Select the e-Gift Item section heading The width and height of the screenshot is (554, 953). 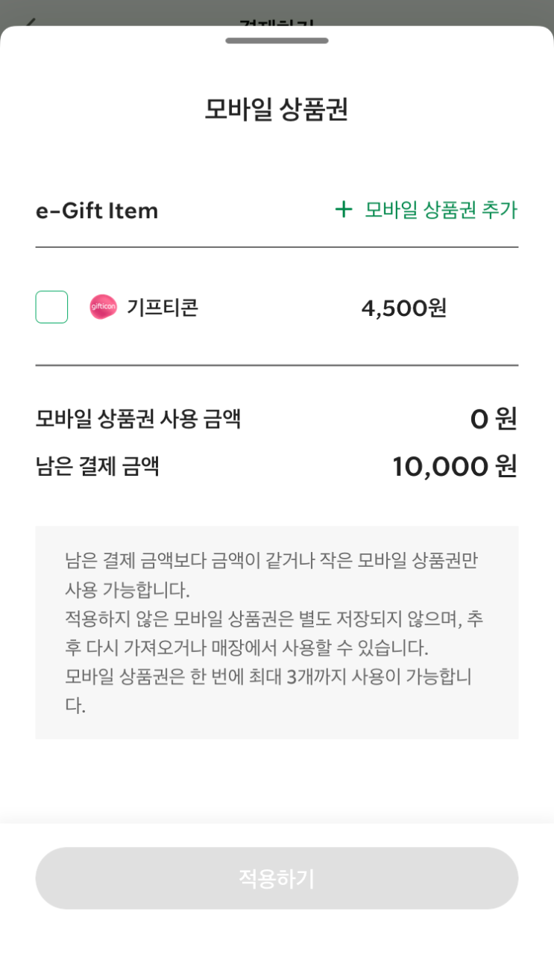coord(97,211)
